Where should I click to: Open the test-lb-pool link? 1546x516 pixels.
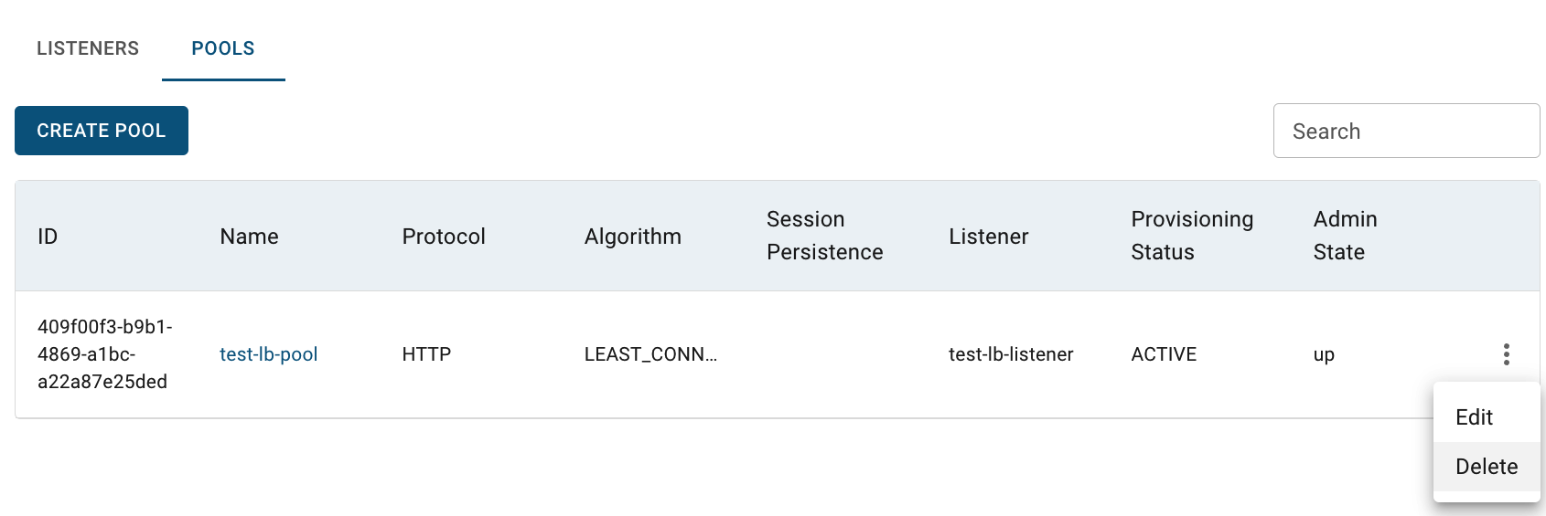tap(269, 354)
